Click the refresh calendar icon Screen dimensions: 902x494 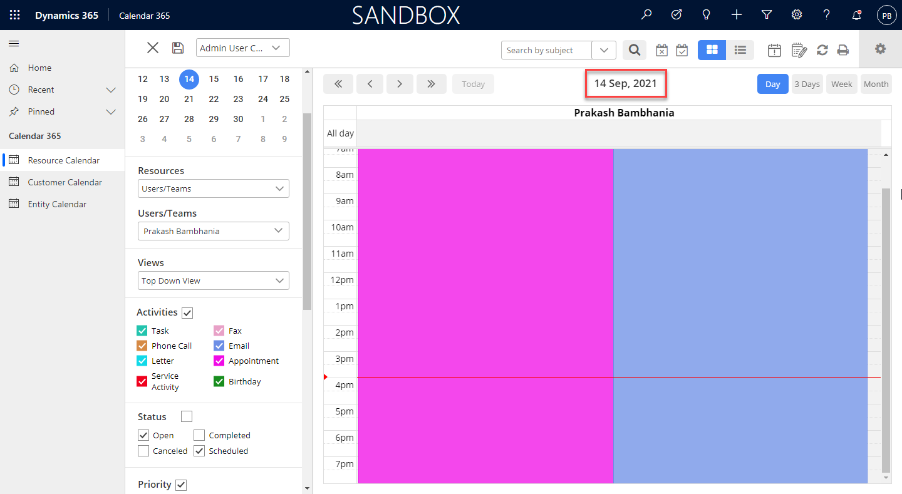[822, 50]
